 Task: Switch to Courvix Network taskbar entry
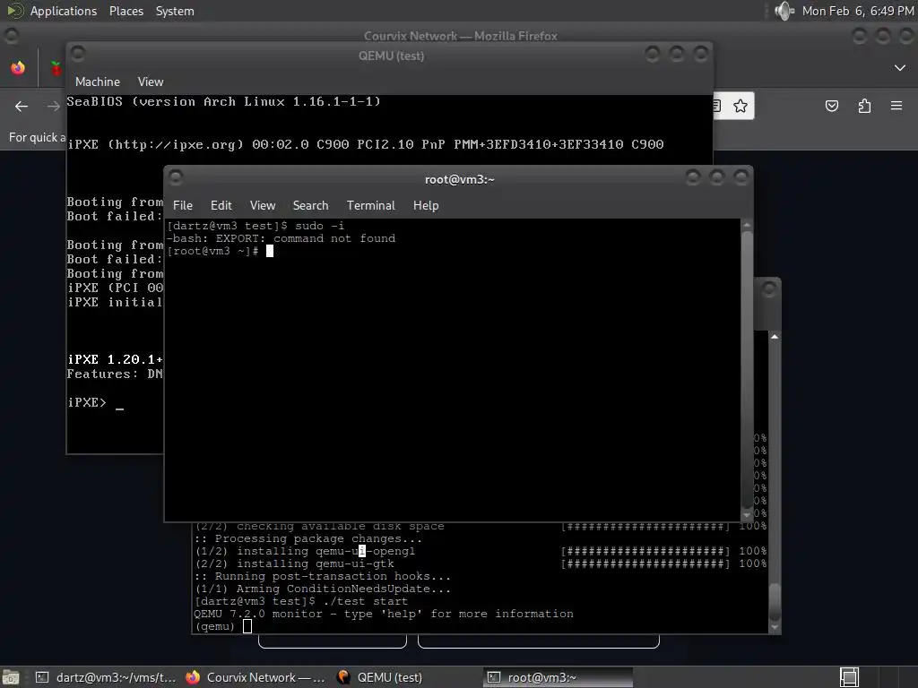[255, 677]
